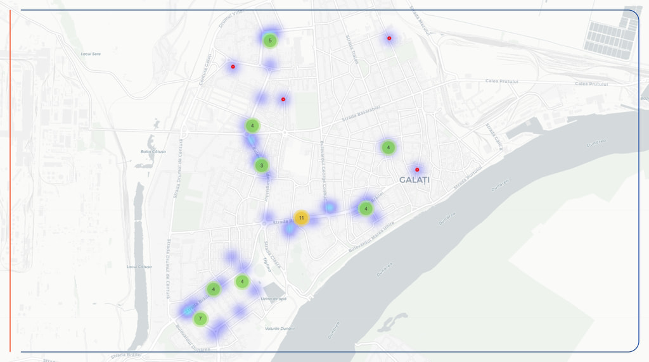Expand the 4 cluster east of the 11 cluster

point(366,209)
